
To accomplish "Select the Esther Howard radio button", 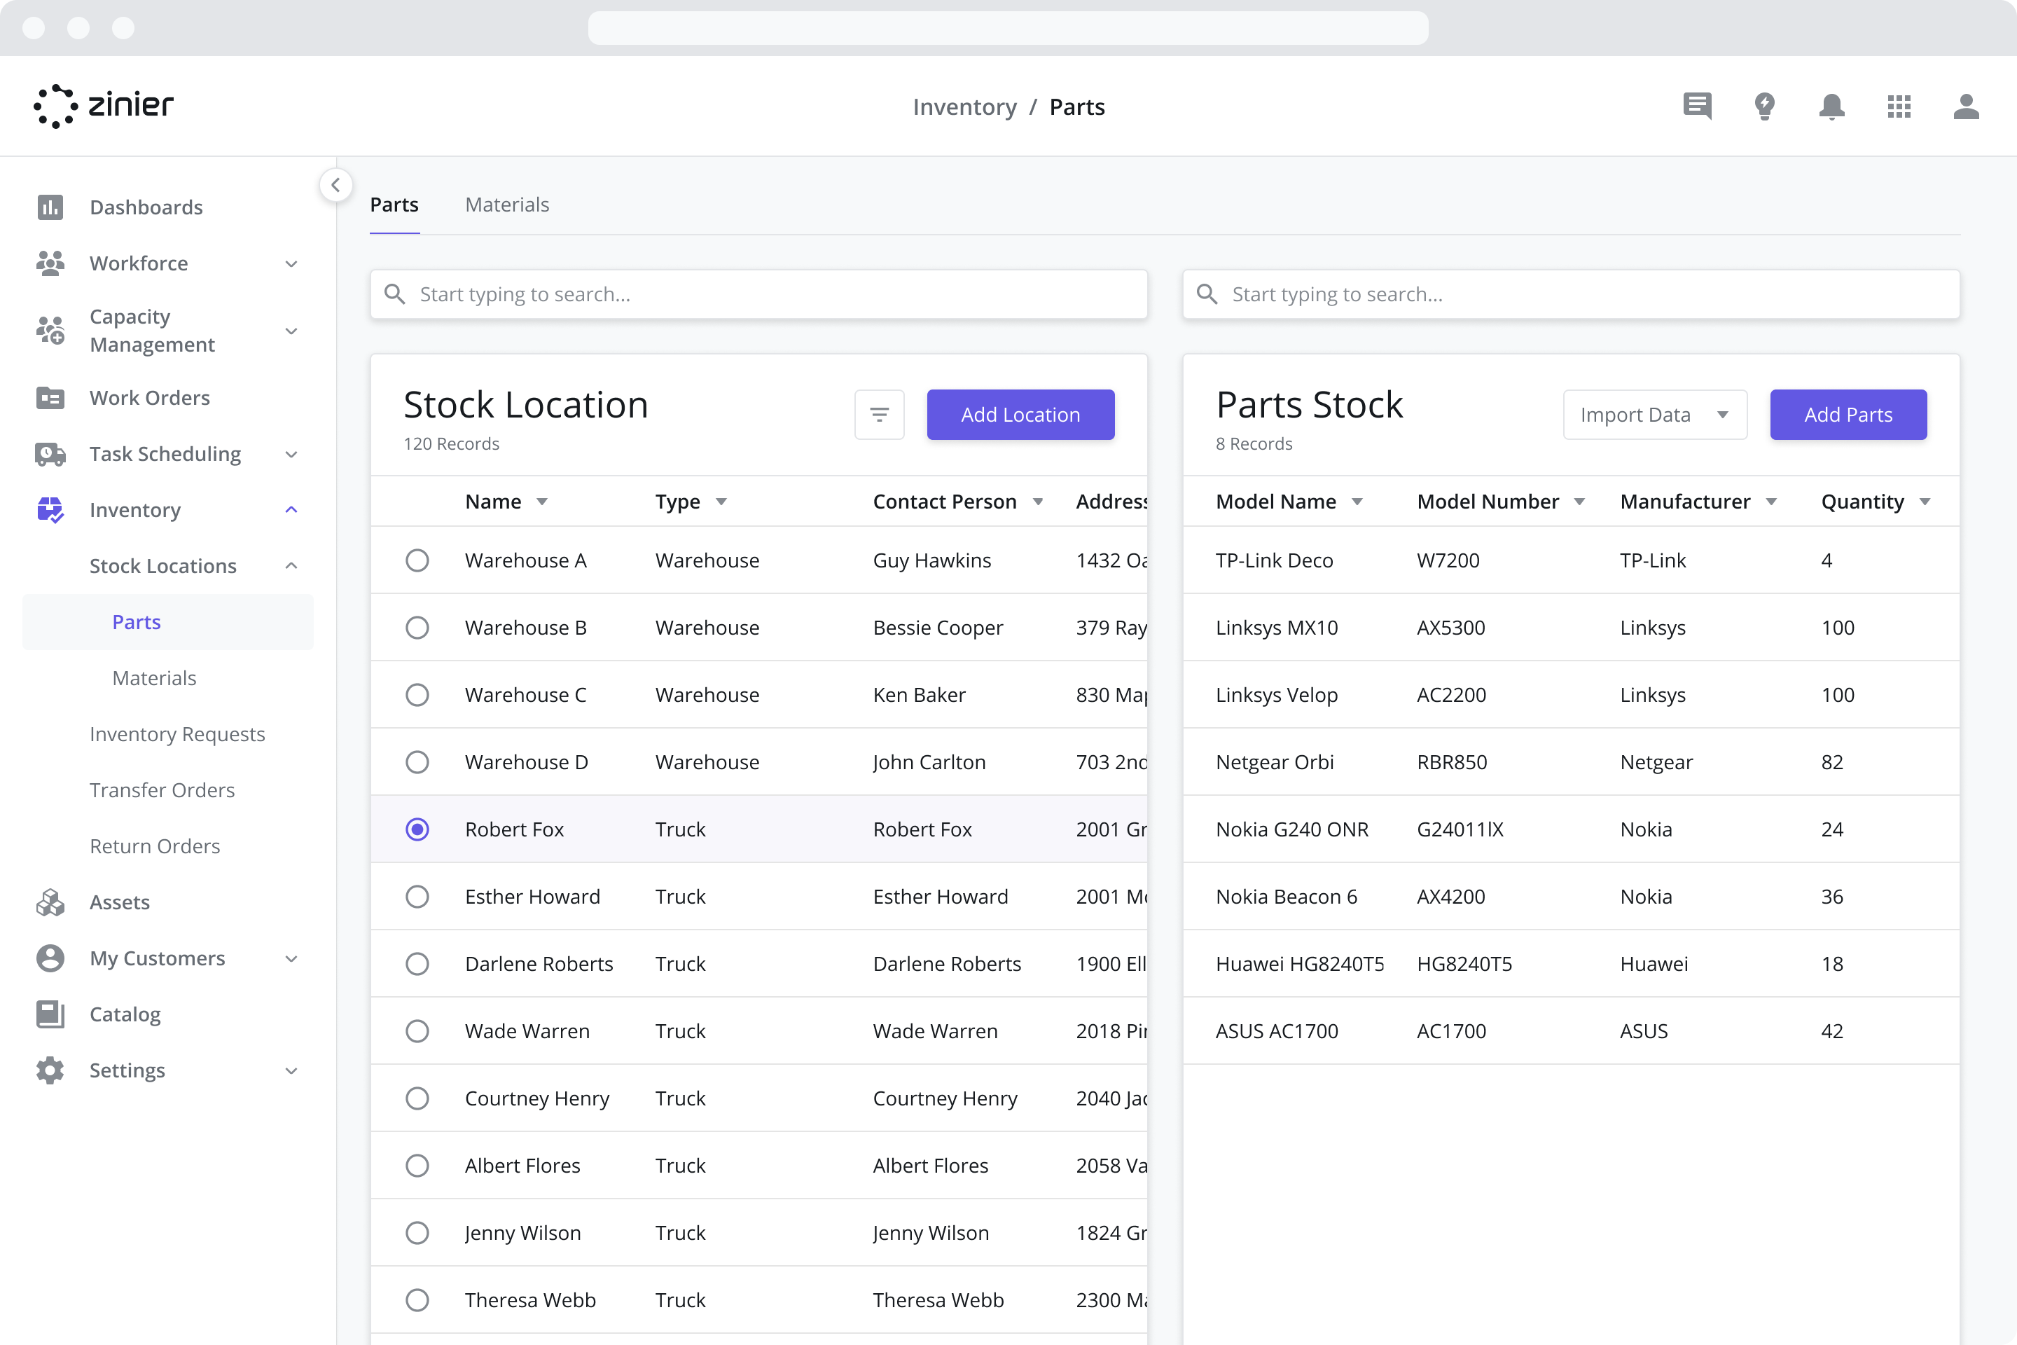I will pyautogui.click(x=417, y=897).
